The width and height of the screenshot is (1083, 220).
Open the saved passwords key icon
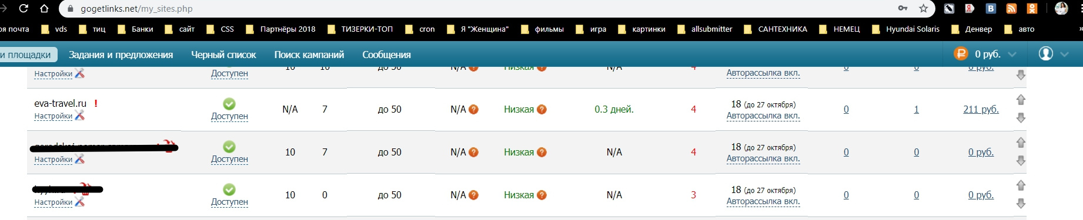(x=903, y=8)
